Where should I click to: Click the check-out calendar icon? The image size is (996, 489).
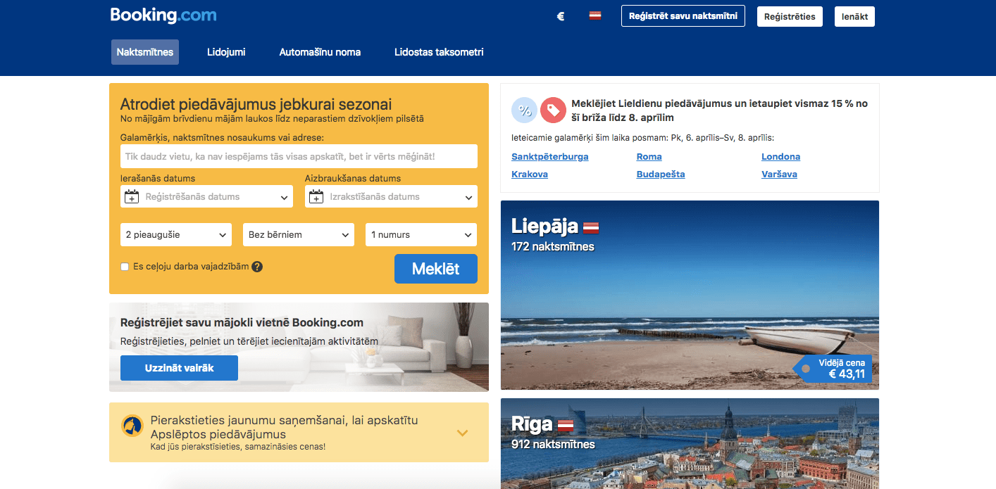(316, 197)
